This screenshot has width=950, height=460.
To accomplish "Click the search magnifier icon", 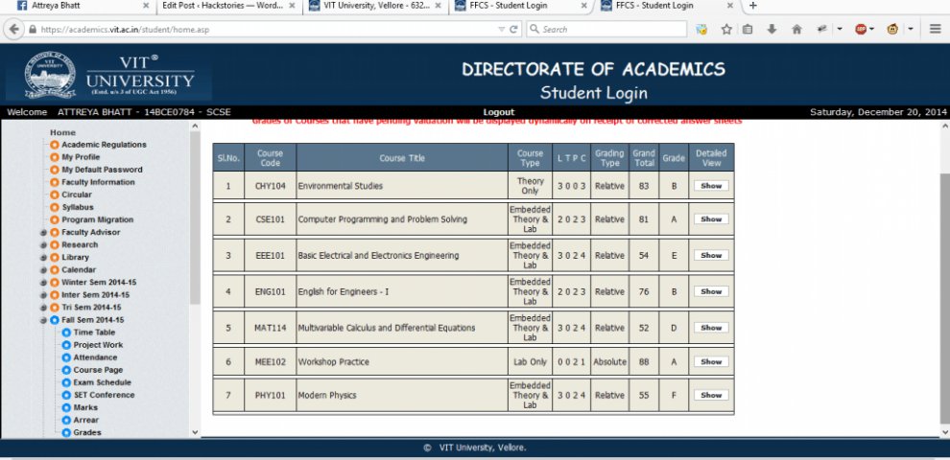I will [534, 29].
